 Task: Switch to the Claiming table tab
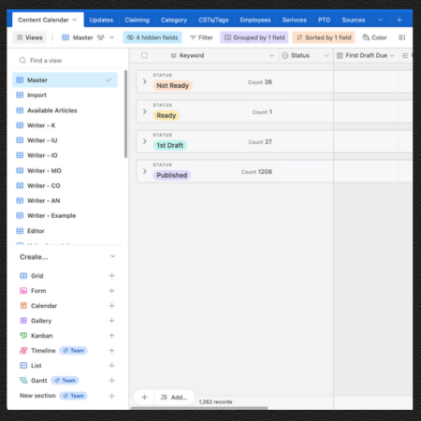click(137, 20)
